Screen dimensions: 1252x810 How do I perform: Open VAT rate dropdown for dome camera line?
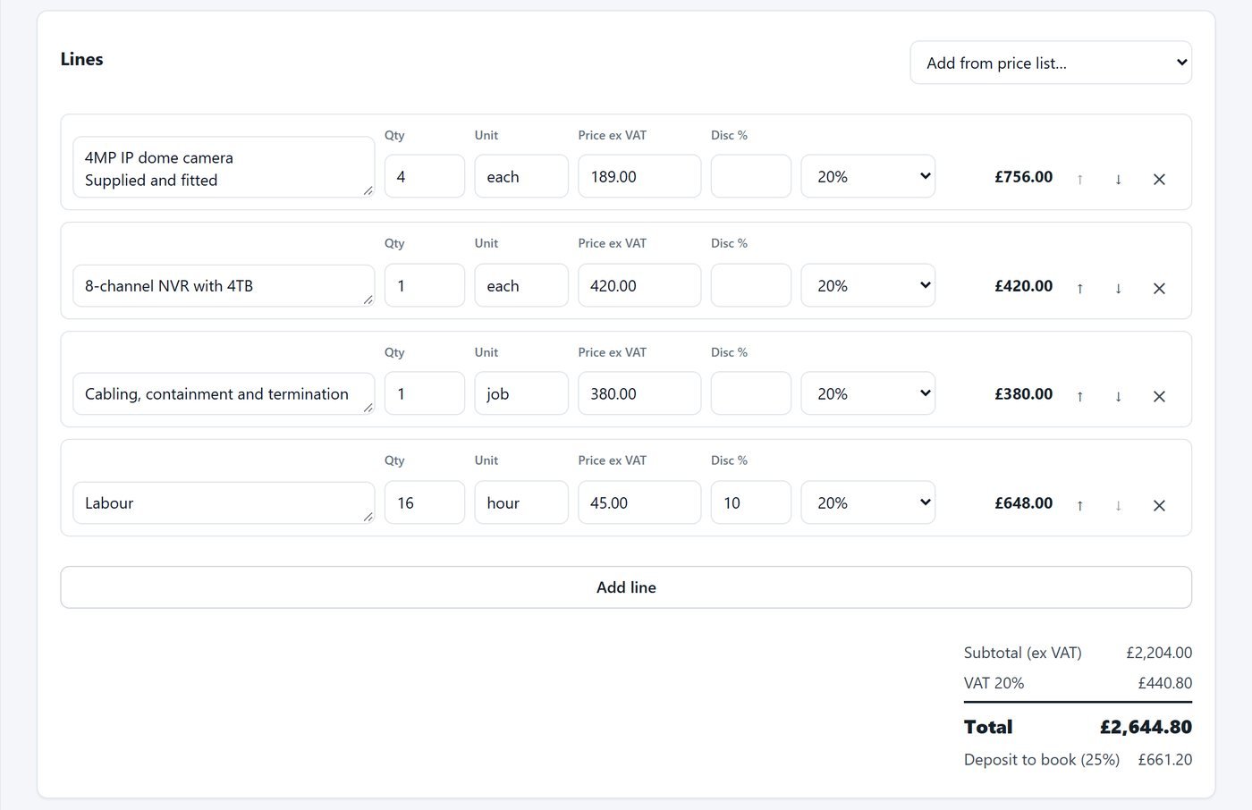(867, 176)
